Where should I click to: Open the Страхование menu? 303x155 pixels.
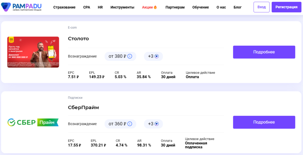(64, 7)
